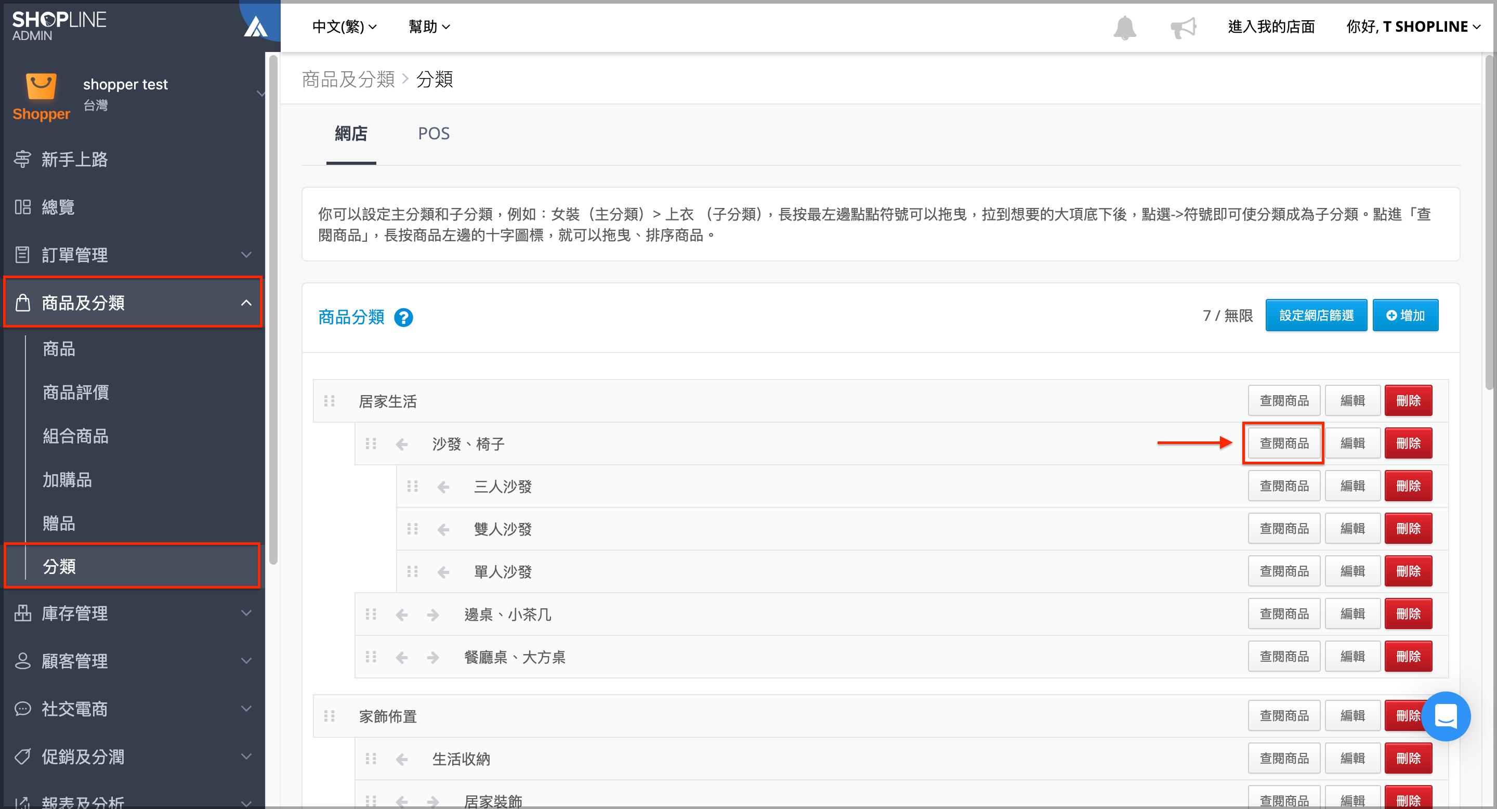Click the 設定網店篩選 button
This screenshot has height=809, width=1497.
(1316, 315)
